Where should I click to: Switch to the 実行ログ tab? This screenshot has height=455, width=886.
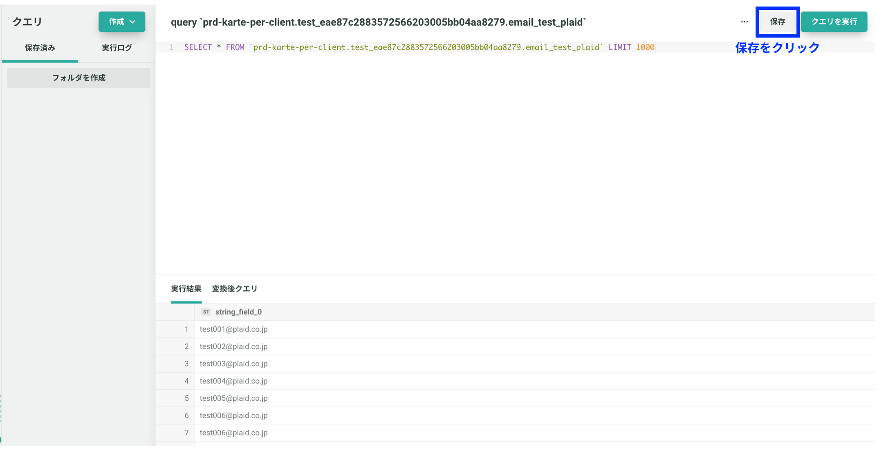(x=117, y=48)
